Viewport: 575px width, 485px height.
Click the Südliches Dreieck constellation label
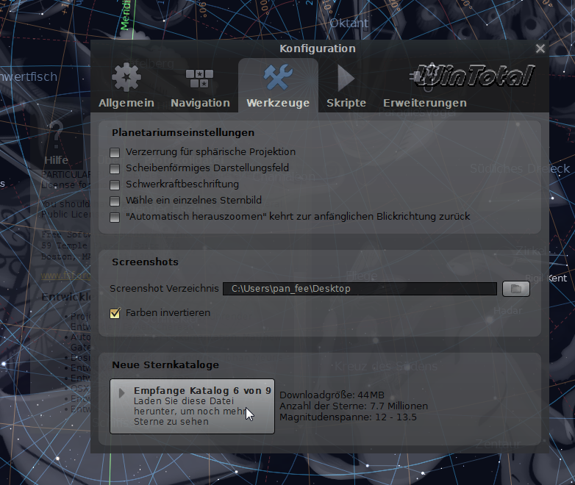(x=520, y=168)
